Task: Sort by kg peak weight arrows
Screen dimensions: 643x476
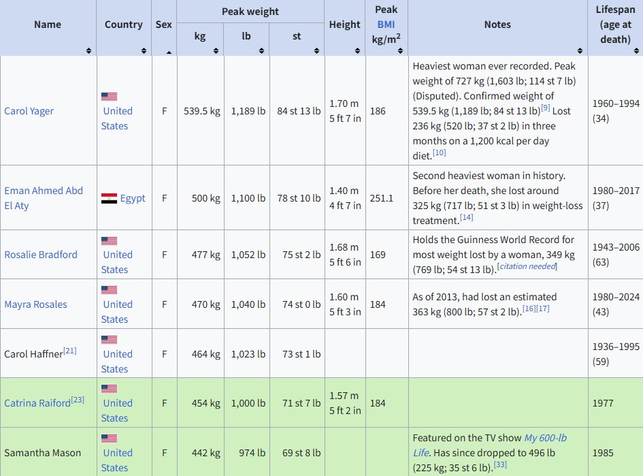Action: (216, 50)
